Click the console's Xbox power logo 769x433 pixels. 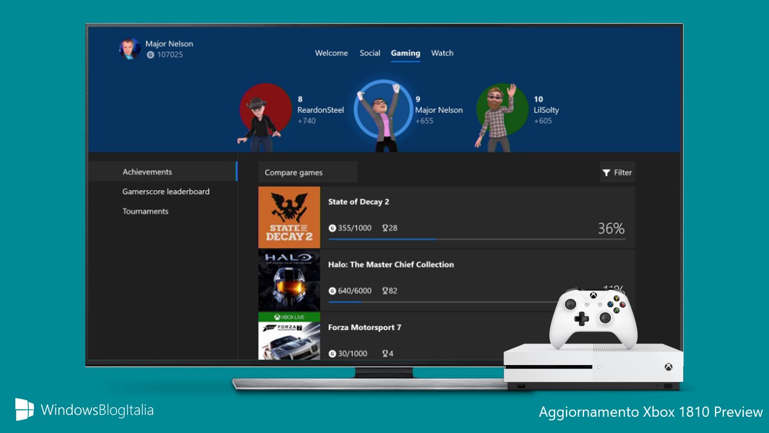[668, 367]
